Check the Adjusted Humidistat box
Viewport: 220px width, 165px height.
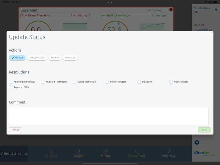pyautogui.click(x=10, y=82)
